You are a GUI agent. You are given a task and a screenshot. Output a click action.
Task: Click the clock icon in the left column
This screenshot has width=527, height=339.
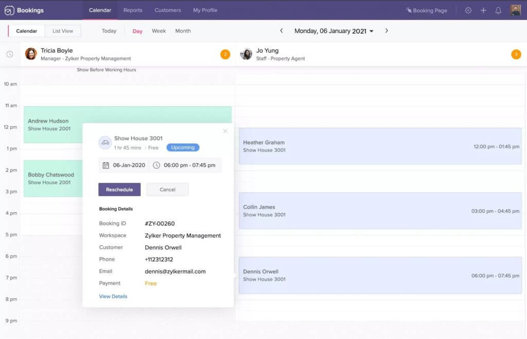pyautogui.click(x=10, y=54)
